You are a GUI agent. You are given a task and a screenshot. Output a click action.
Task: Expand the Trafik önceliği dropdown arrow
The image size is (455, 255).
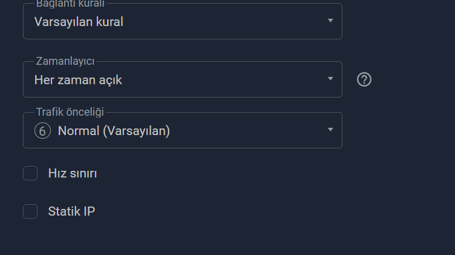pyautogui.click(x=330, y=130)
